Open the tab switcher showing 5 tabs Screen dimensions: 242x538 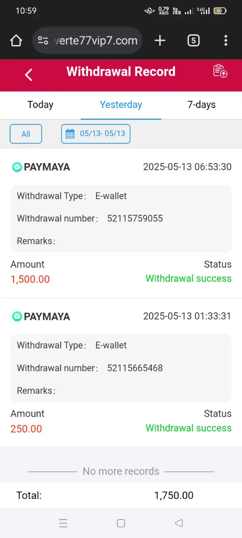point(193,40)
